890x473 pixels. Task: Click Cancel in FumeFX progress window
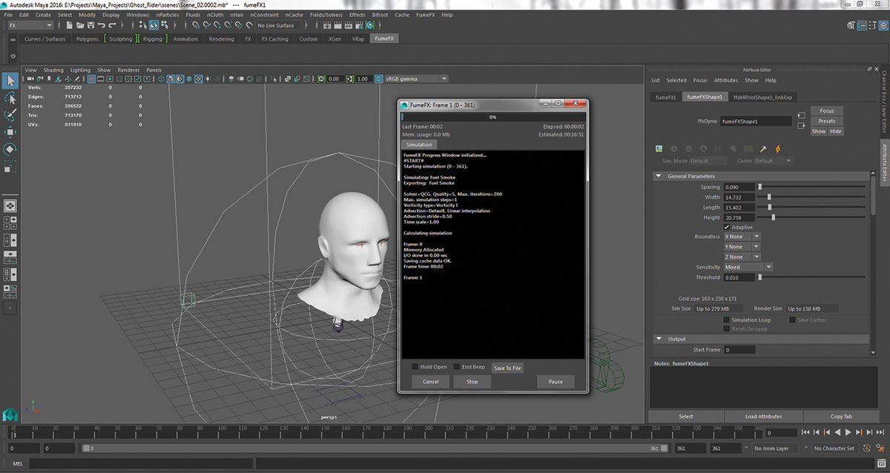[x=430, y=382]
